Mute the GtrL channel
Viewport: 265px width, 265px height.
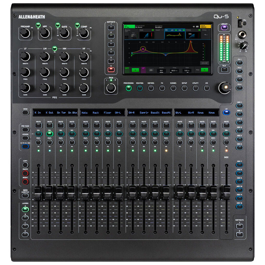coord(180,126)
